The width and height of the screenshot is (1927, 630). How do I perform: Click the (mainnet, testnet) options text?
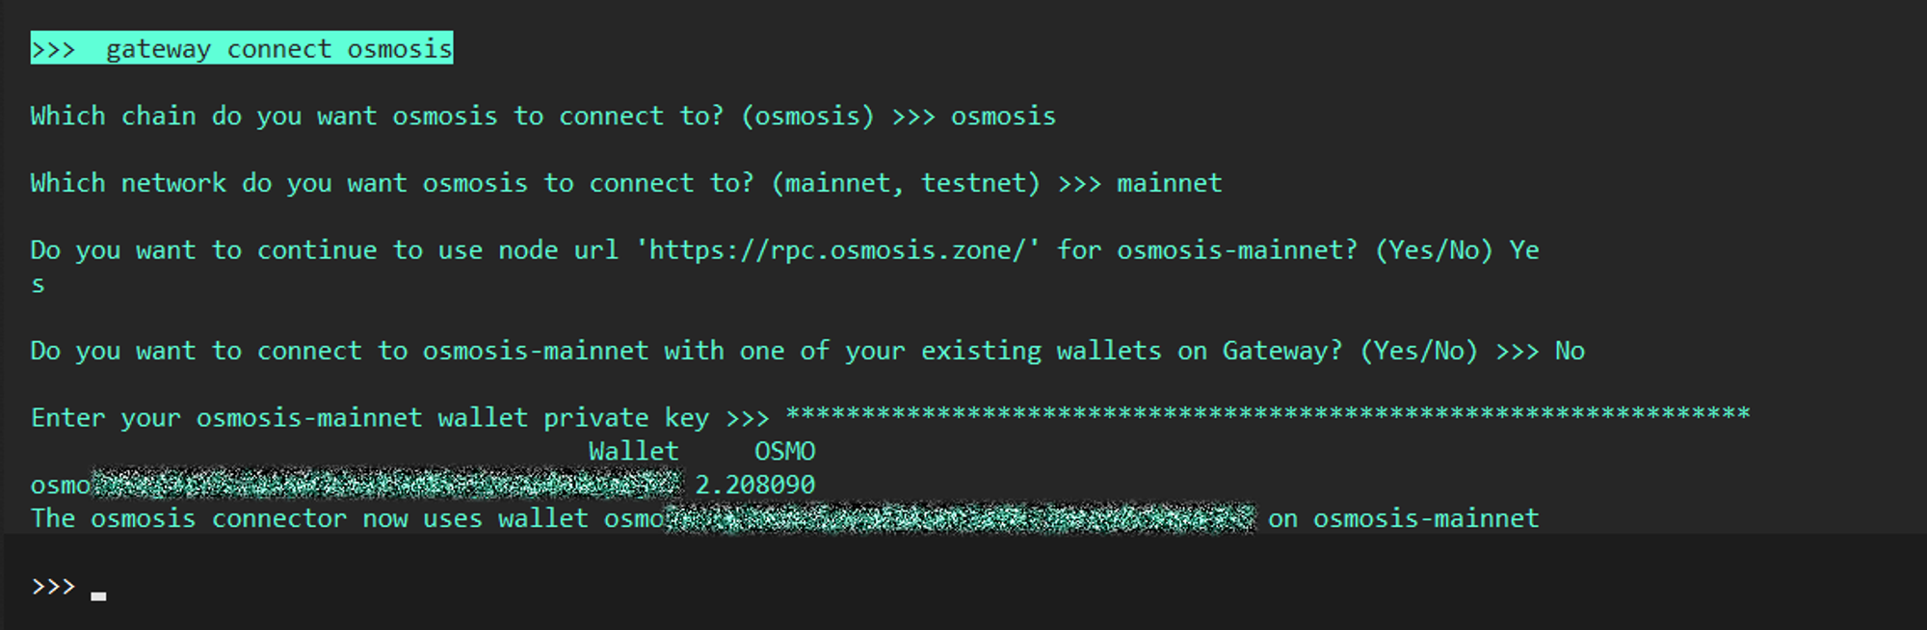906,183
